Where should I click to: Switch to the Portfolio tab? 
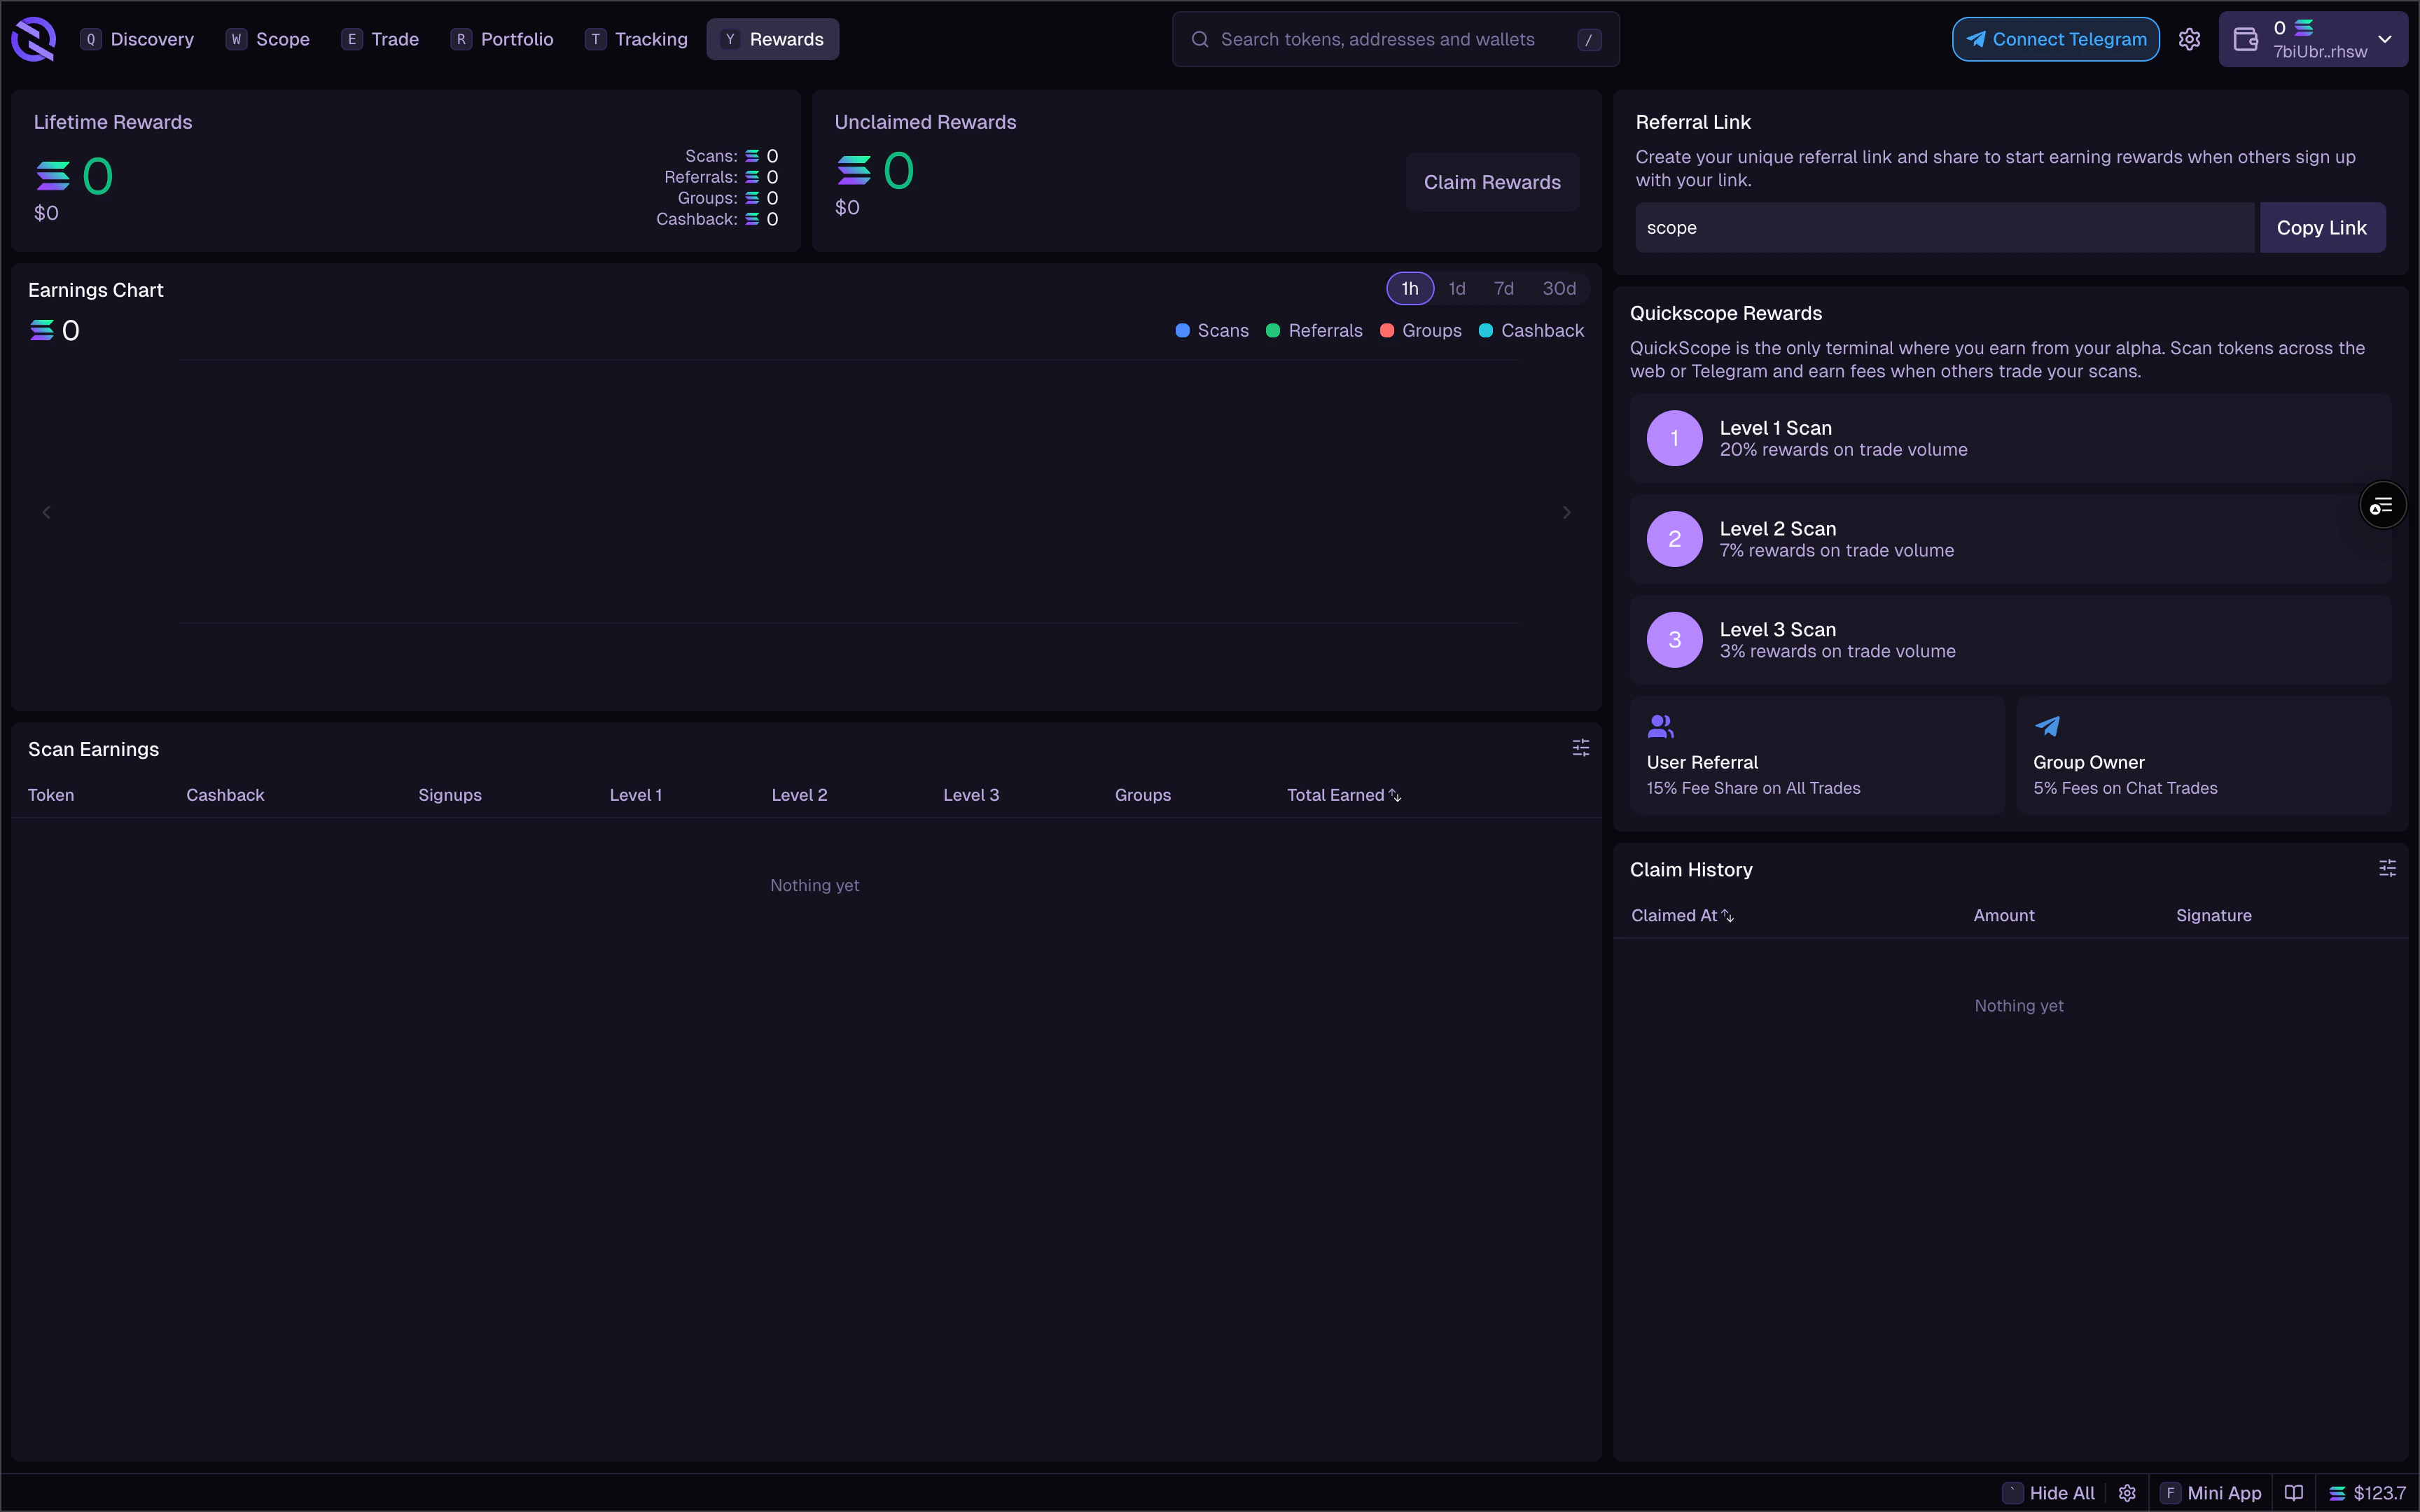point(503,39)
